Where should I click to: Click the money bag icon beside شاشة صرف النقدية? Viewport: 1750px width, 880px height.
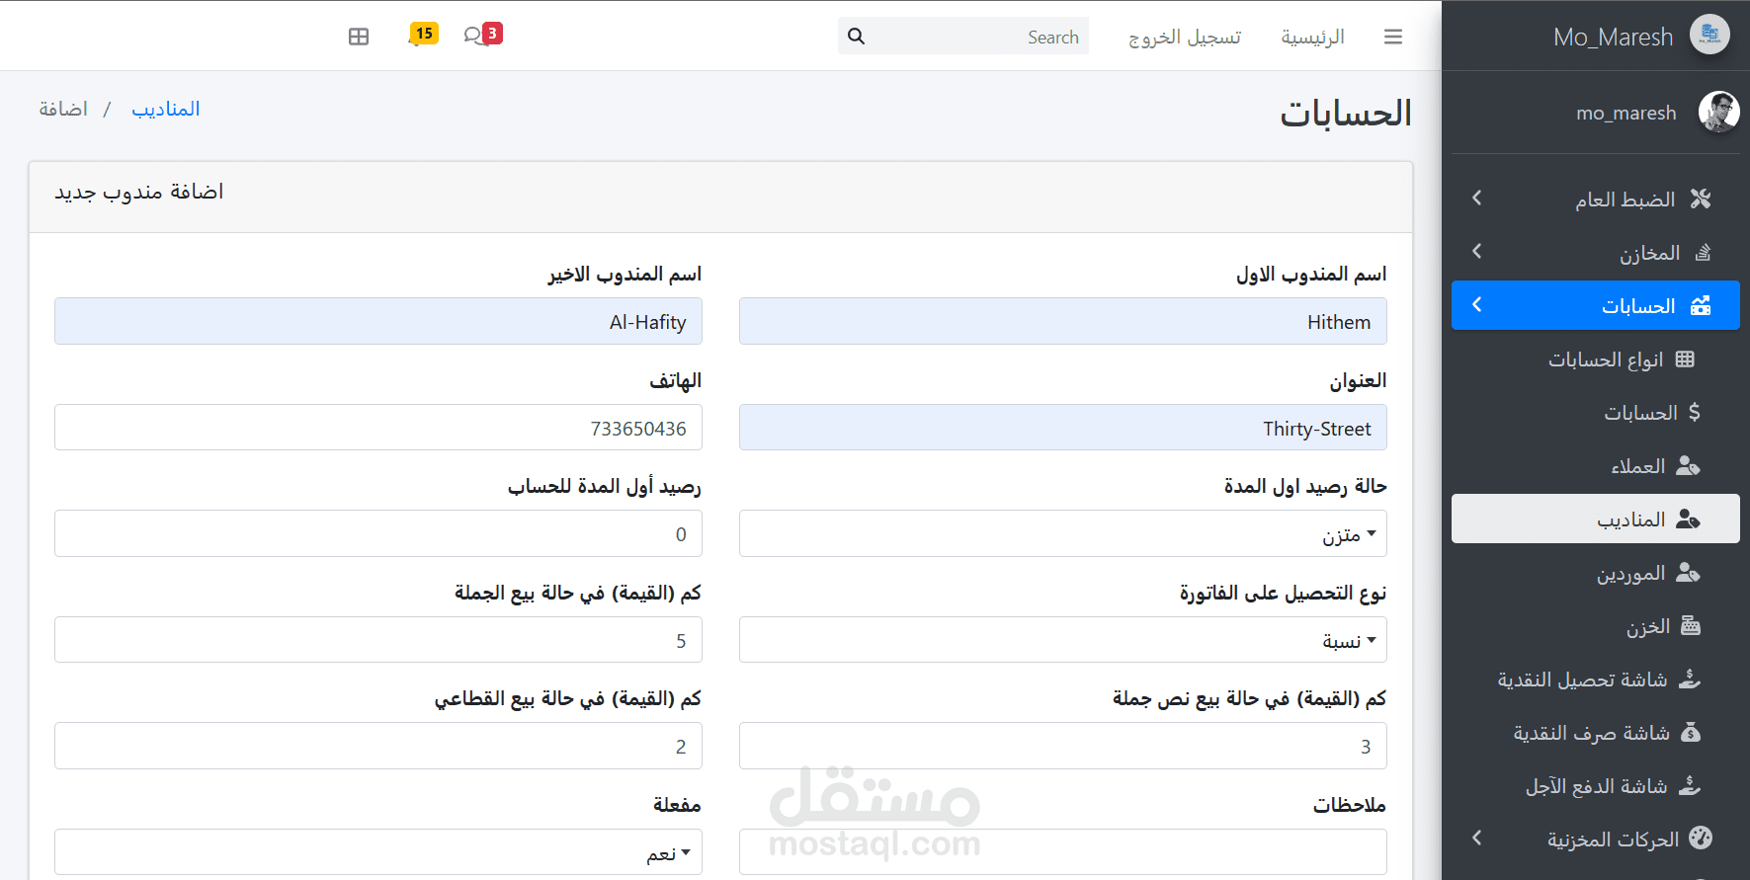[x=1691, y=732]
